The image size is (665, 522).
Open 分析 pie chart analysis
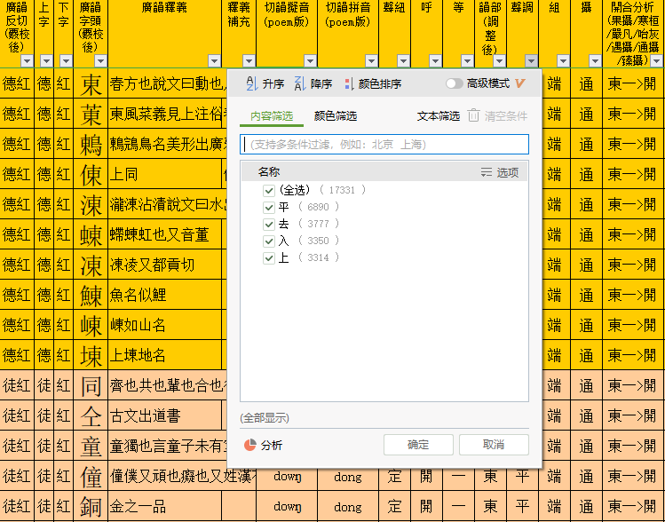pyautogui.click(x=263, y=445)
